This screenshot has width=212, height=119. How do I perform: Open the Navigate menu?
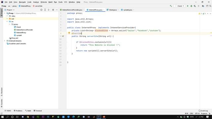click(x=22, y=2)
